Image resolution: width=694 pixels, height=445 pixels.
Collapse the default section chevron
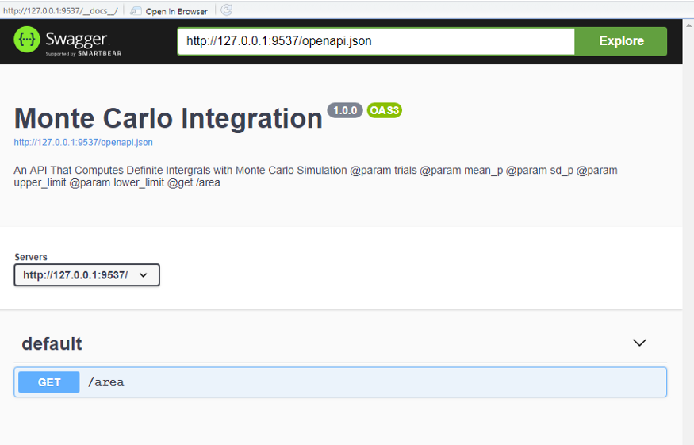[x=639, y=343]
